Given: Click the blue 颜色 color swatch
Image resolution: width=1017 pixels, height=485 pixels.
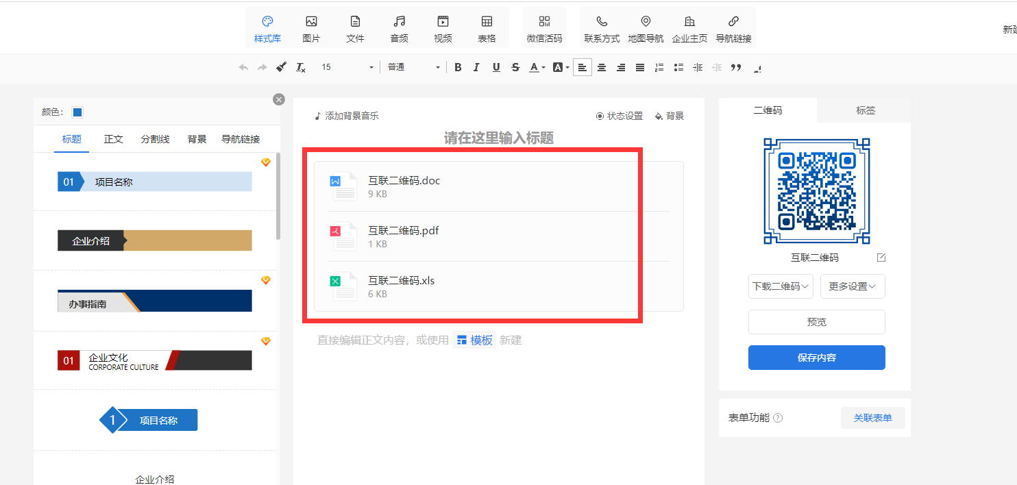Looking at the screenshot, I should coord(77,112).
